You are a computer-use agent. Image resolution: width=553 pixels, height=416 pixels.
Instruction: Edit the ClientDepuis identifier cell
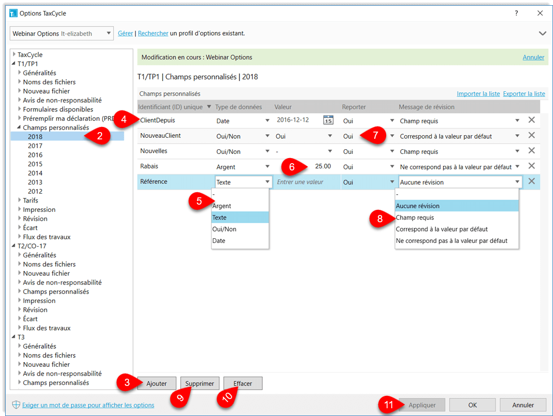pyautogui.click(x=175, y=120)
